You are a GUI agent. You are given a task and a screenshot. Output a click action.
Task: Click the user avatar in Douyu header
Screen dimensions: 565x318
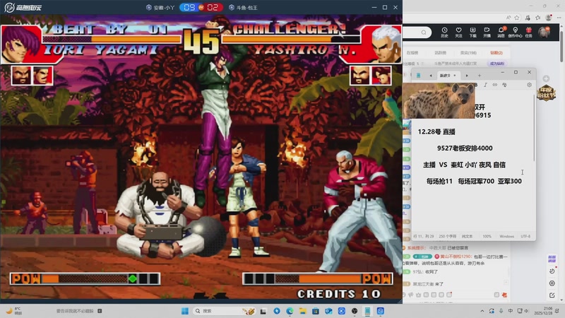544,32
